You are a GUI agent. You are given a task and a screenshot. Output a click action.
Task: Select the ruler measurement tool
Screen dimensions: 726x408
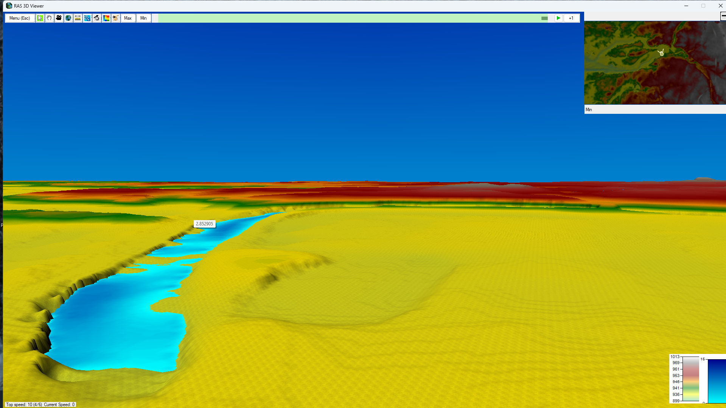pyautogui.click(x=78, y=18)
